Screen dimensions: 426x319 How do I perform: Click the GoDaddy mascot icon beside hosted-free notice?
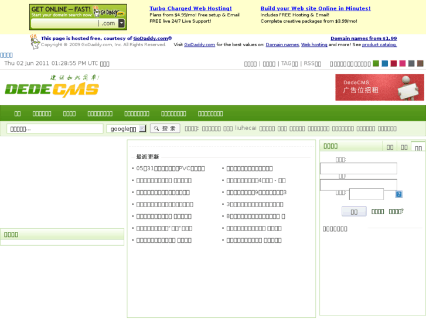35,42
